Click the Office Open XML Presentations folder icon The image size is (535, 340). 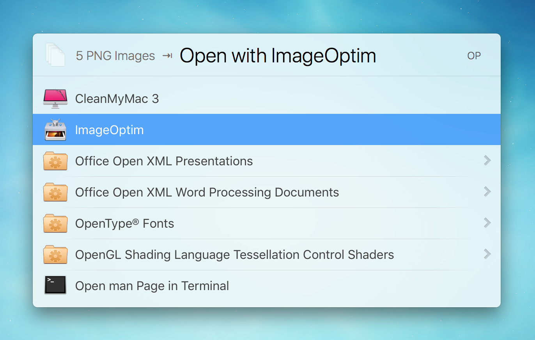pos(55,161)
